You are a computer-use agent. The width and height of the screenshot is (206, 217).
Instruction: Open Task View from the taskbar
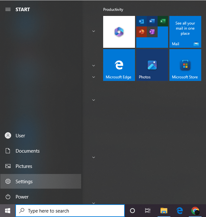pos(148,211)
